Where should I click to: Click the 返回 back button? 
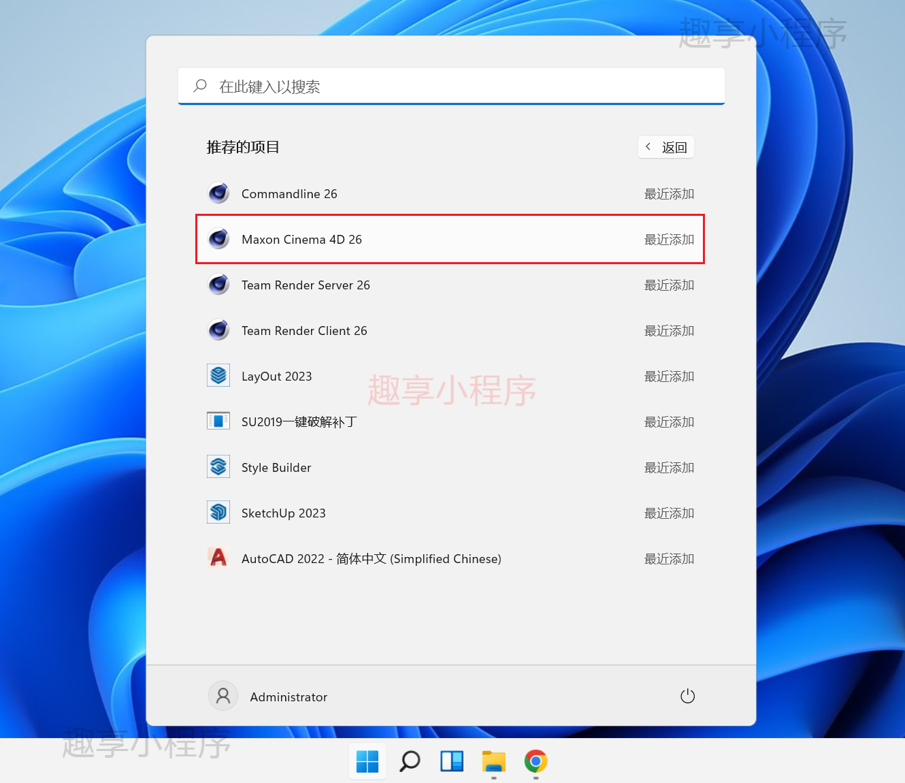coord(666,147)
